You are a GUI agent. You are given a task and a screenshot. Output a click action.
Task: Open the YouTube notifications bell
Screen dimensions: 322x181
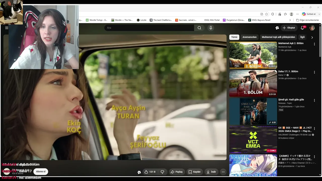(303, 28)
